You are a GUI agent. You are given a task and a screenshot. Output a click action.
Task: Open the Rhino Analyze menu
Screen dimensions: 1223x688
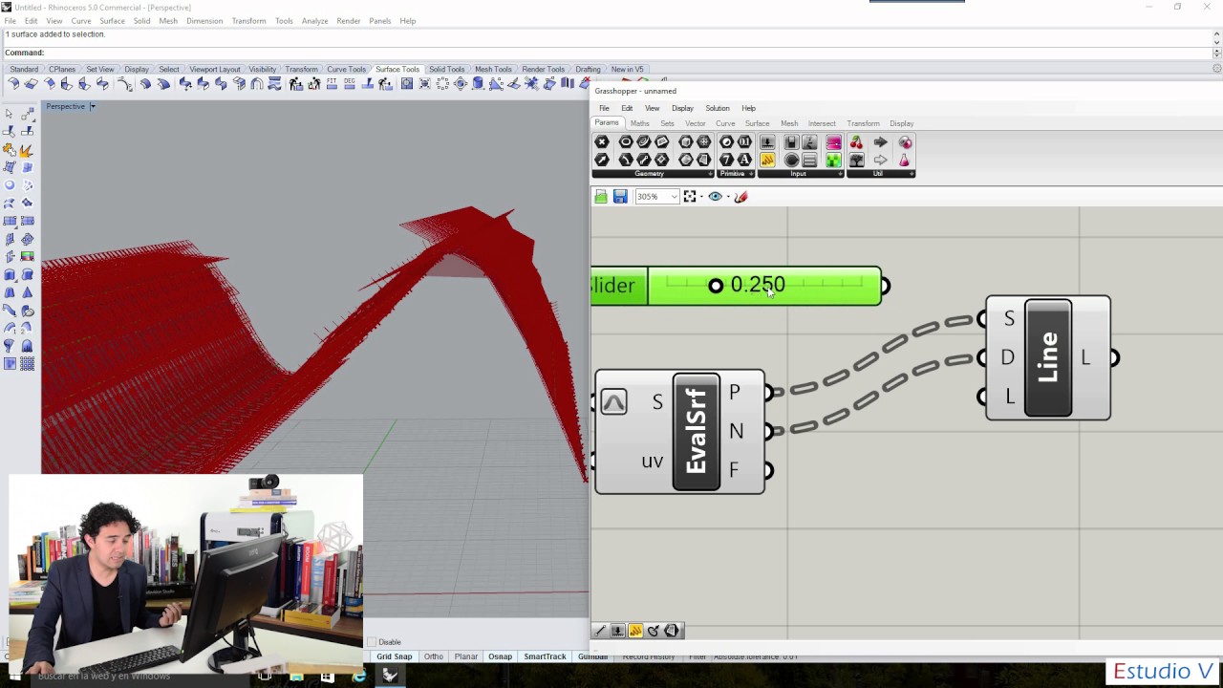[x=314, y=21]
